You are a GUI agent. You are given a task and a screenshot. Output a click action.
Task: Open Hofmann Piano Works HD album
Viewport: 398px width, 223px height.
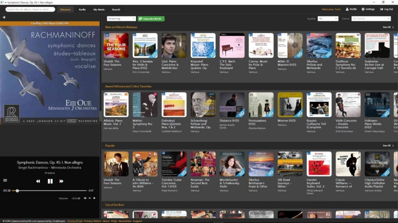377,105
